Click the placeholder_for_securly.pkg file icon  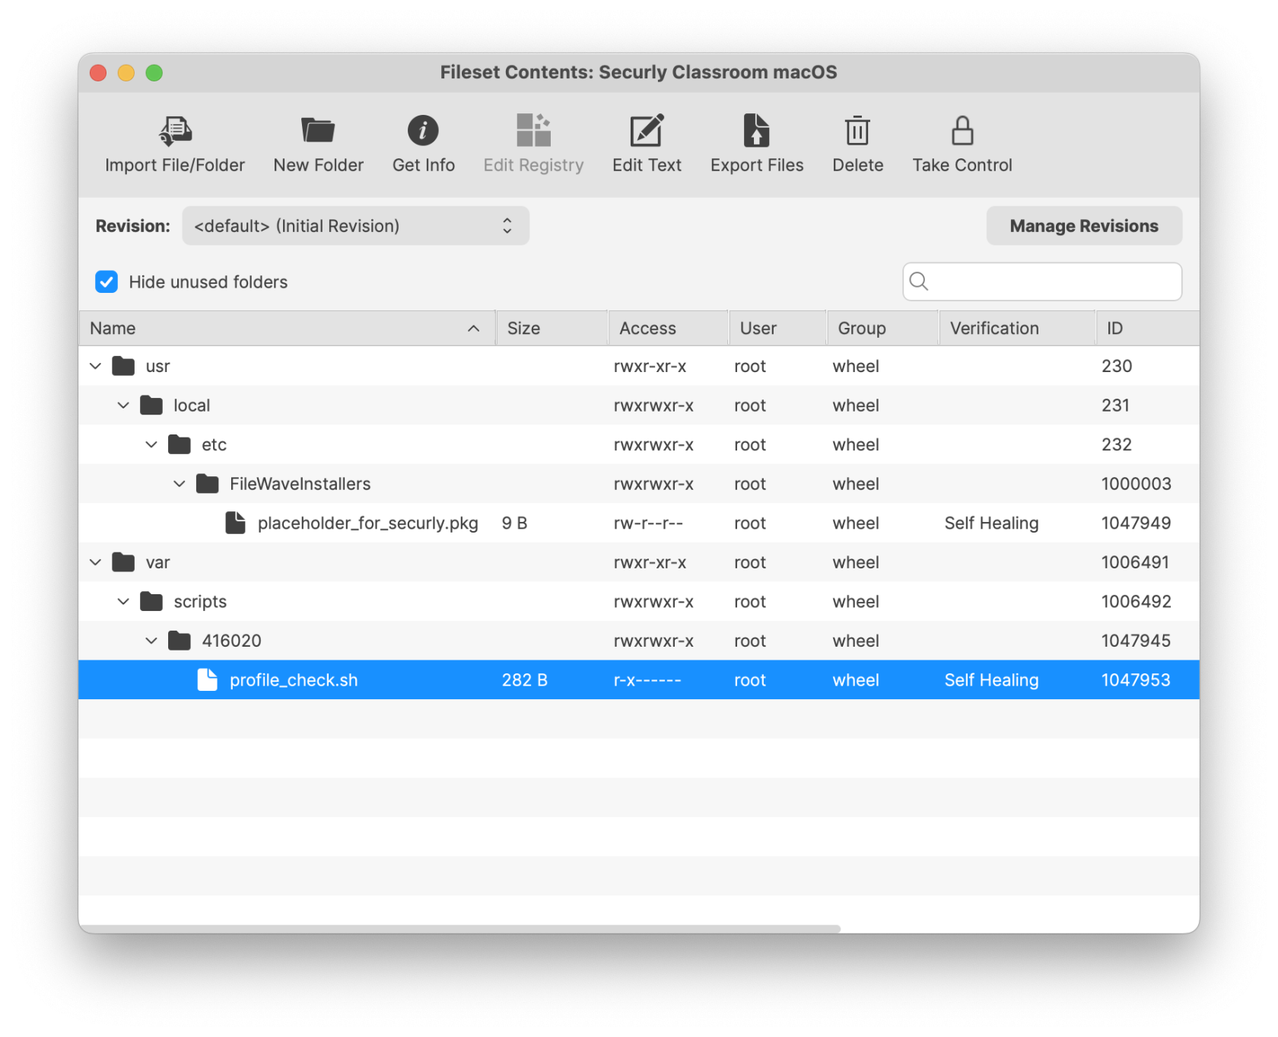tap(236, 523)
